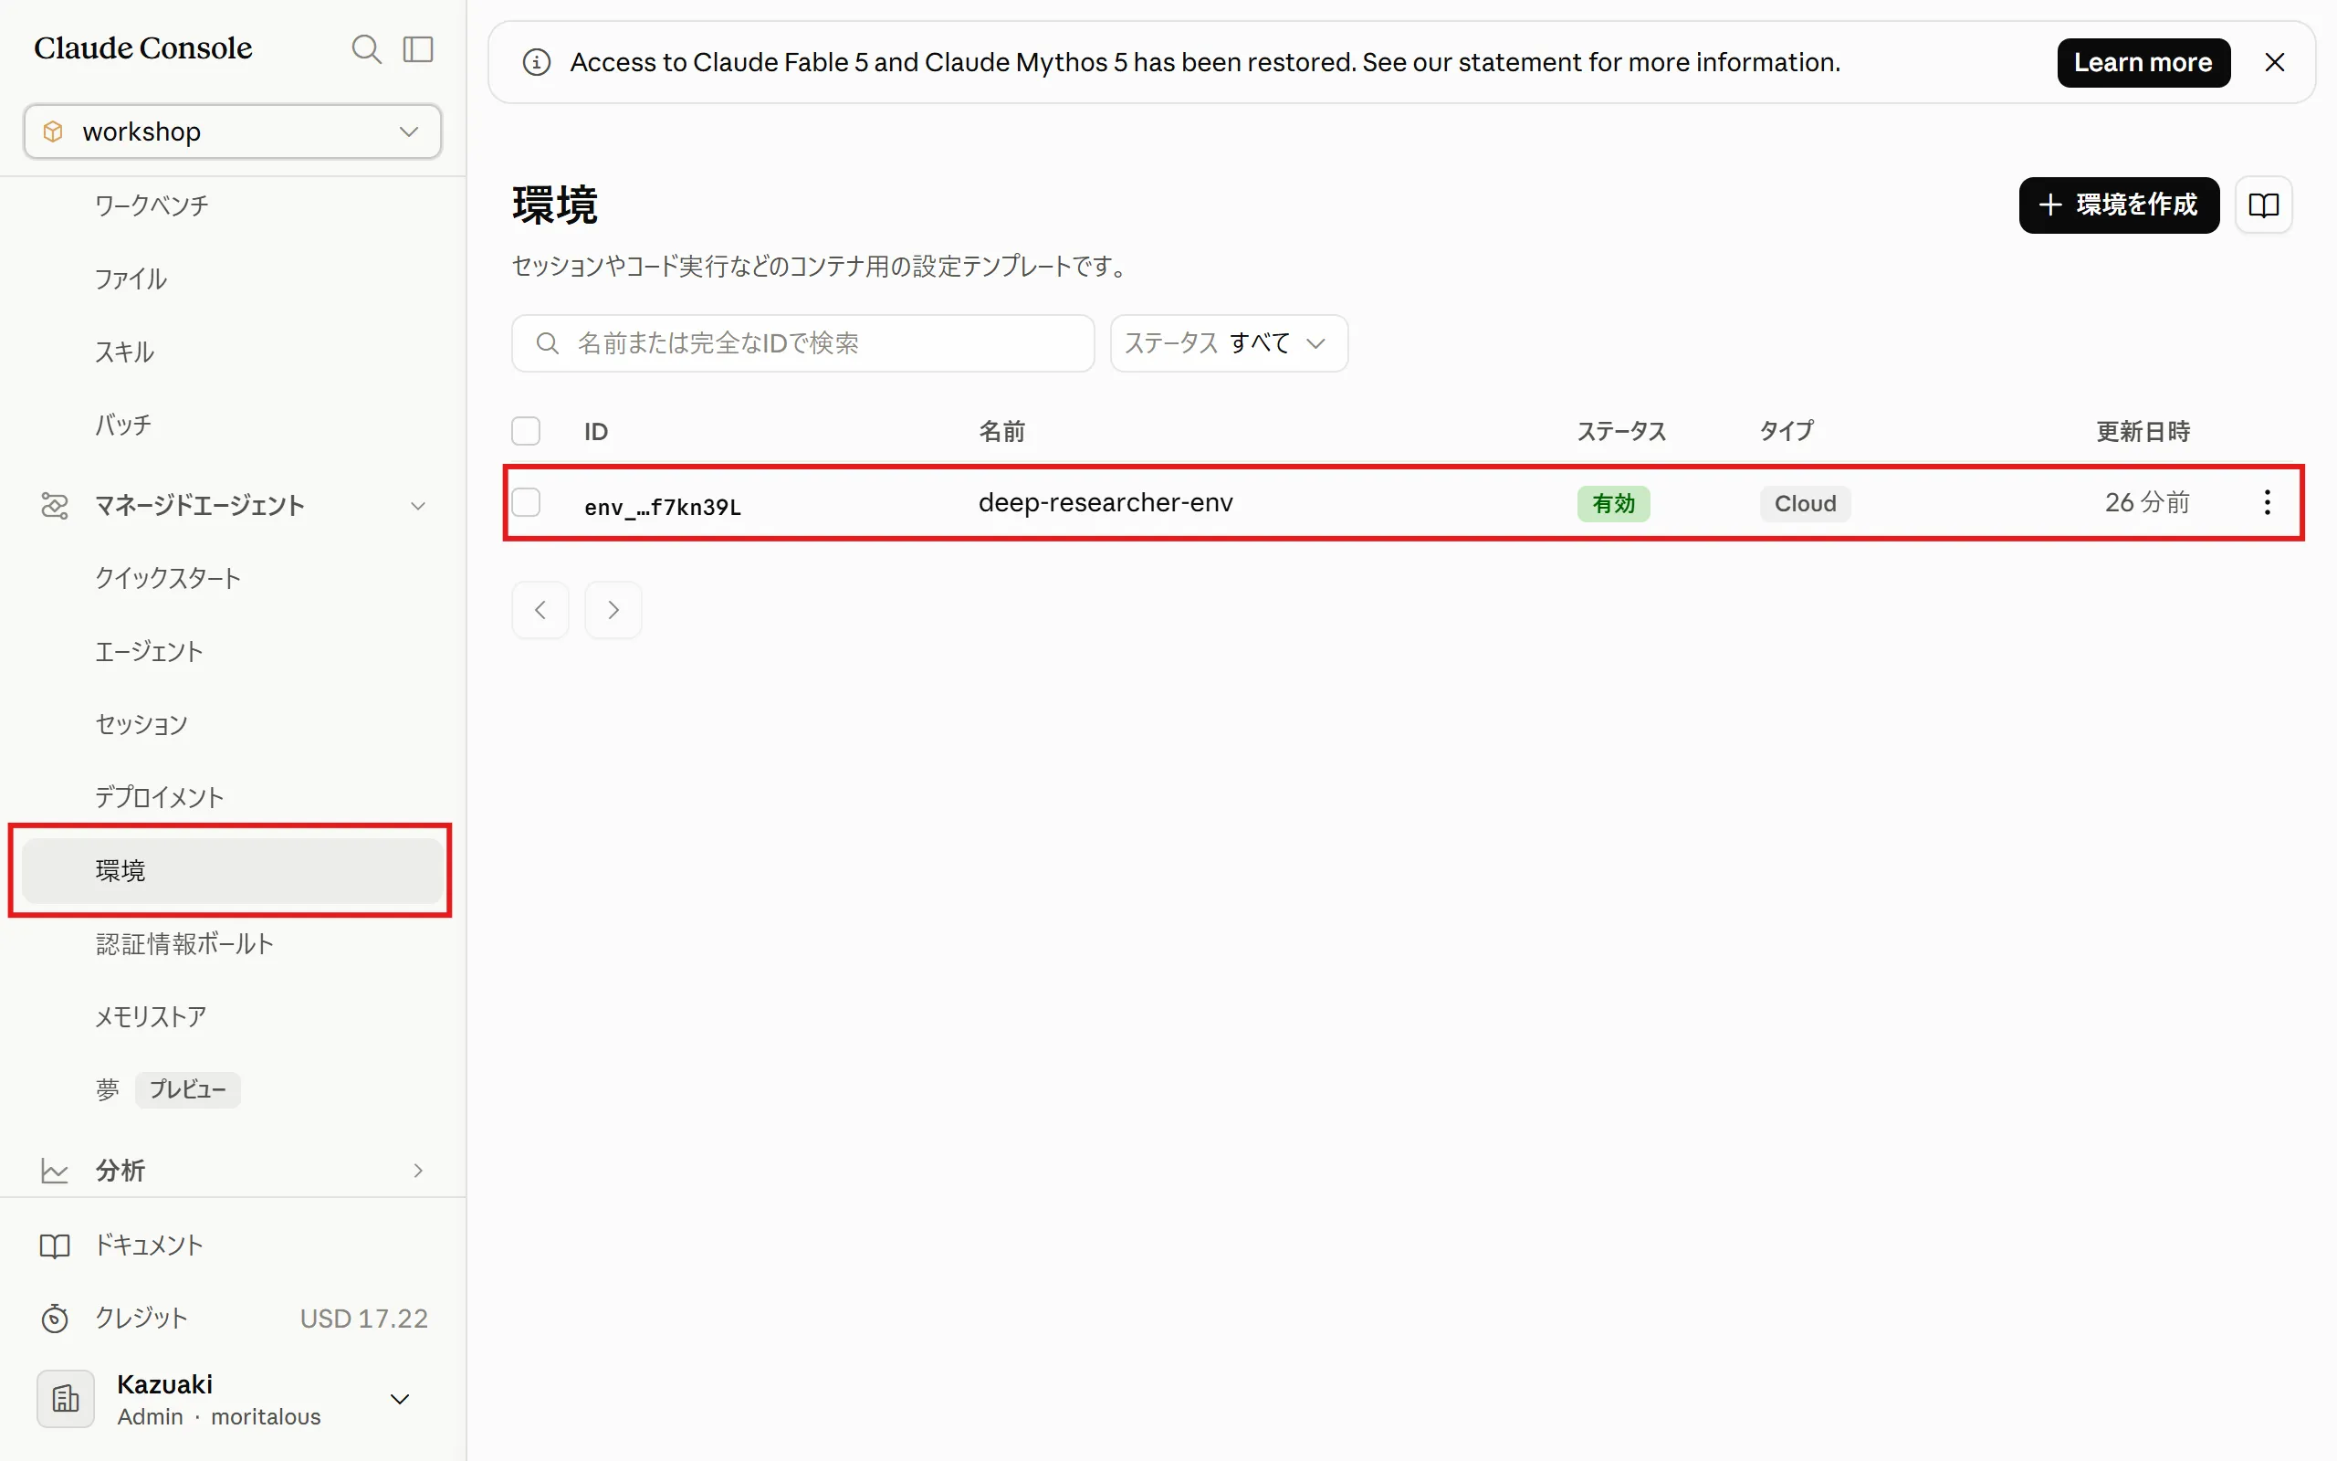Open ファイル in the sidebar
The width and height of the screenshot is (2337, 1461).
[131, 279]
